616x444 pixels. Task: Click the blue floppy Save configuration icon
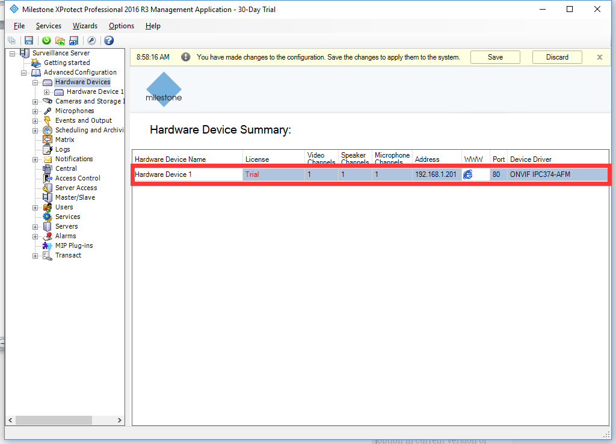(29, 40)
